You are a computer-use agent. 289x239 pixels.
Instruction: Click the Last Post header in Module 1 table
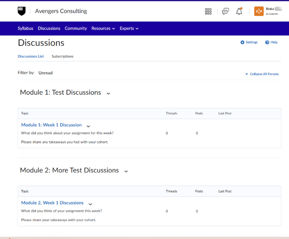tap(225, 113)
